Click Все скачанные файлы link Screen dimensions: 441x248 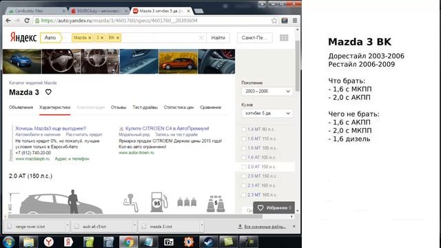(265, 227)
